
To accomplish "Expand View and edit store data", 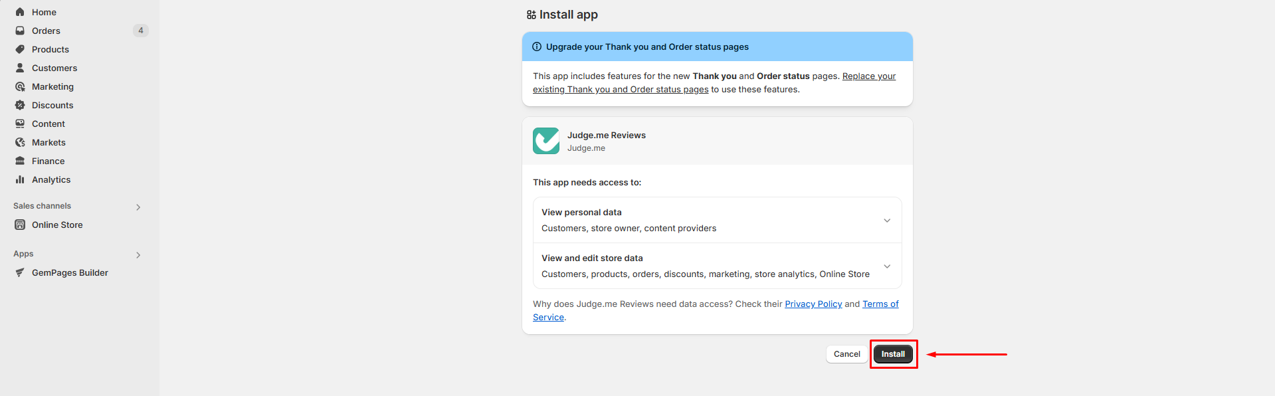I will (887, 266).
